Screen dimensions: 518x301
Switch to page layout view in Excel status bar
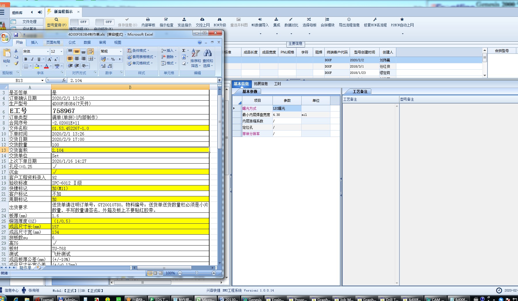coord(155,273)
